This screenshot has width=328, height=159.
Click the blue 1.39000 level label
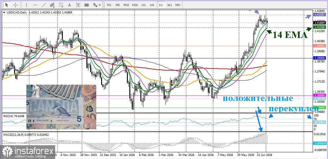click(319, 58)
